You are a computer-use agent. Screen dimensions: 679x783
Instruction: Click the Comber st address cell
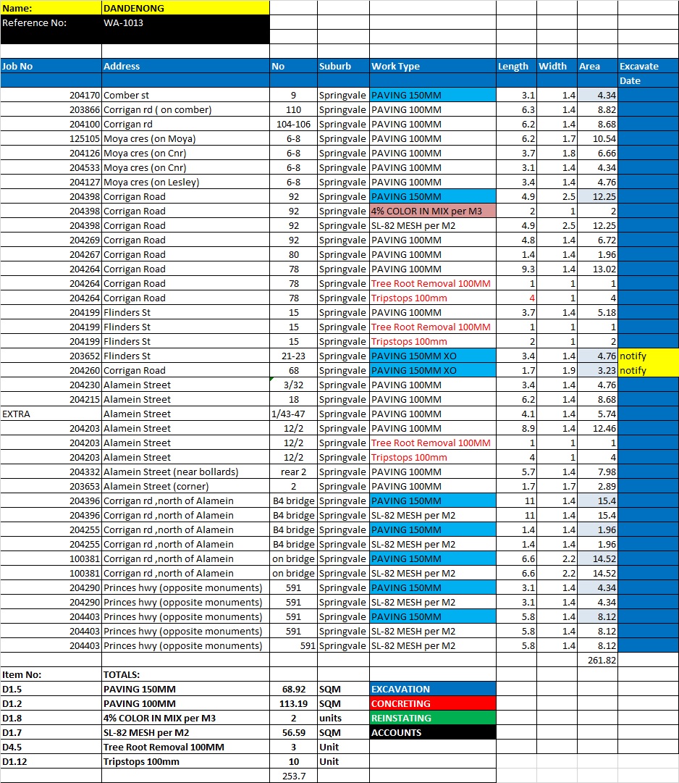click(185, 95)
